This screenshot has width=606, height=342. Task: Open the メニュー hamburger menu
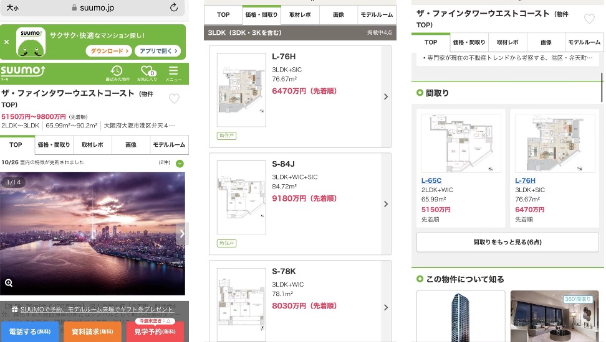[x=173, y=73]
